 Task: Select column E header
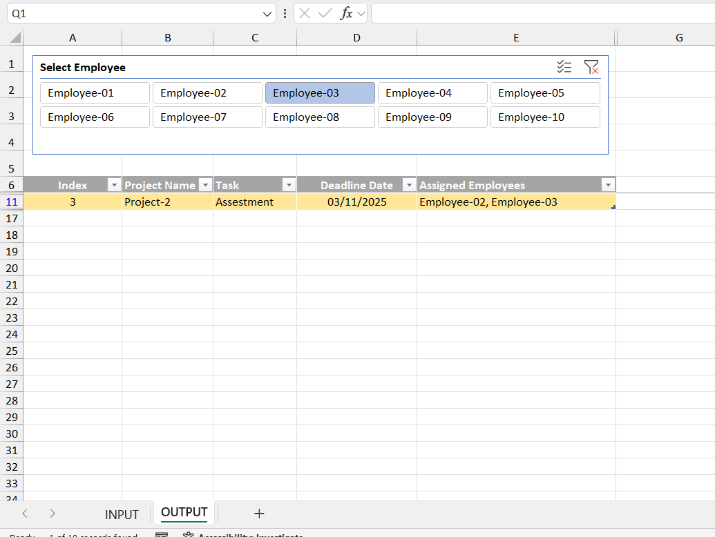[516, 38]
